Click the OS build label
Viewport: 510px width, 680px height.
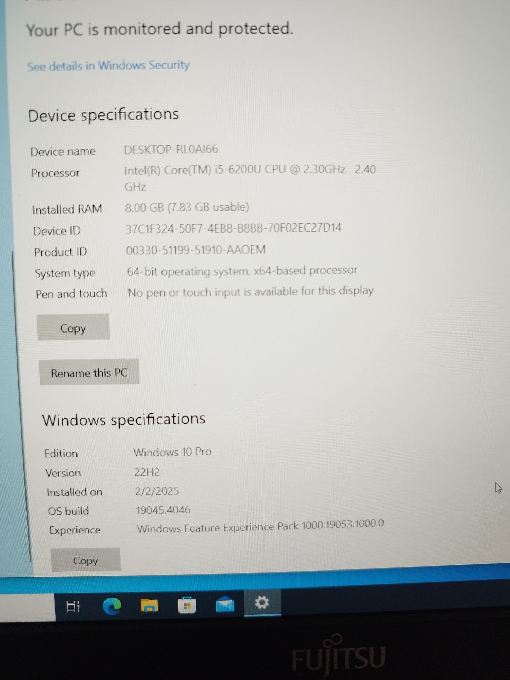tap(68, 511)
